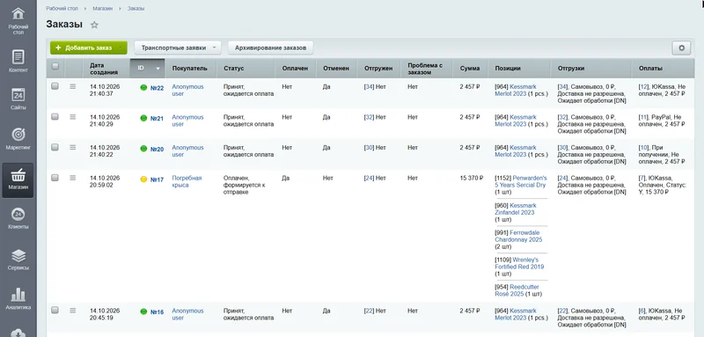
Task: Open the Аналитика sidebar section
Action: [18, 299]
